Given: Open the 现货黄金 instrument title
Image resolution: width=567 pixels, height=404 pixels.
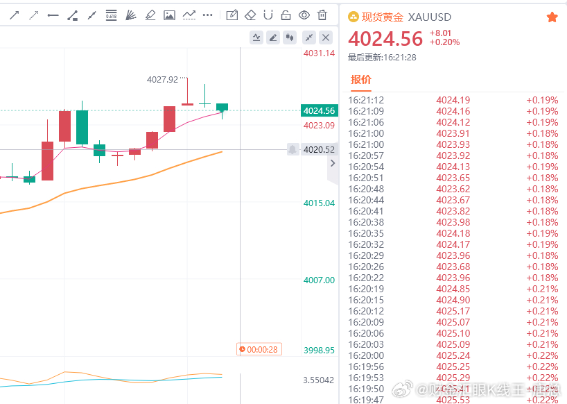Looking at the screenshot, I should (x=382, y=17).
